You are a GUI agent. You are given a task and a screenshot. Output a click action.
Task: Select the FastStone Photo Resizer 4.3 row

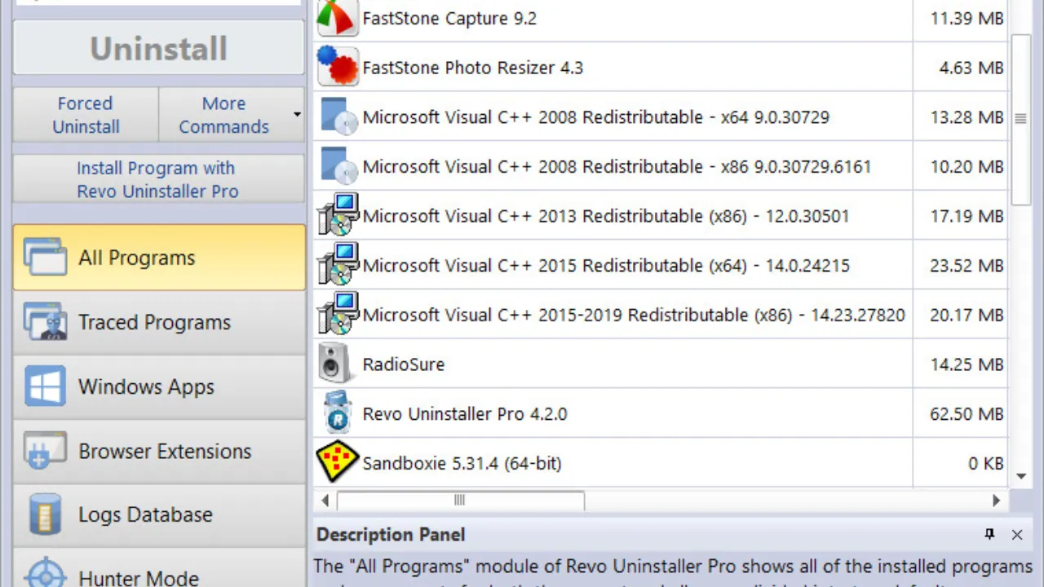point(661,67)
